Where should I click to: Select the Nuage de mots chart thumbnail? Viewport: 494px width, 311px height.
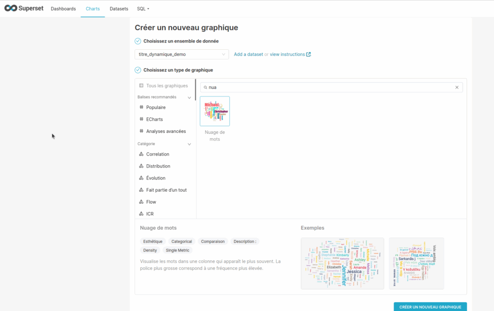tap(215, 112)
